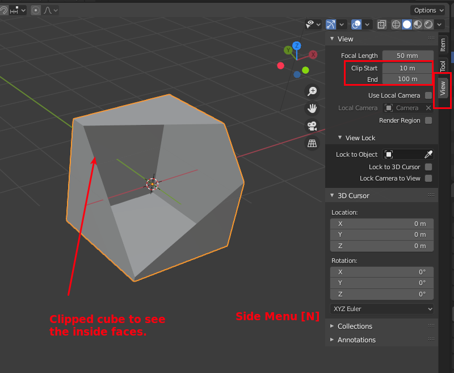Enable the Use Local Camera checkbox
The height and width of the screenshot is (373, 454).
tap(428, 95)
